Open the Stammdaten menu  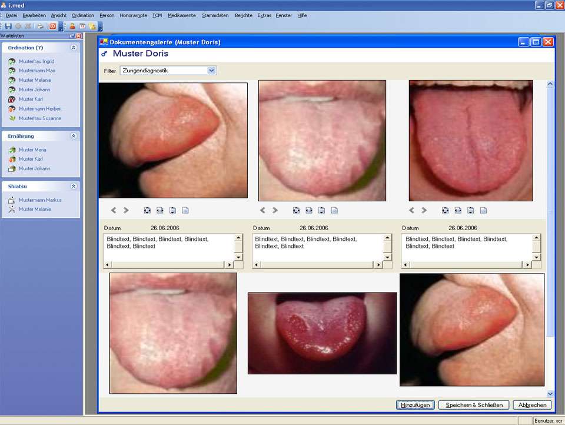click(215, 15)
